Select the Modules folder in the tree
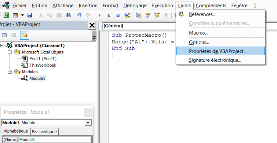 30,72
